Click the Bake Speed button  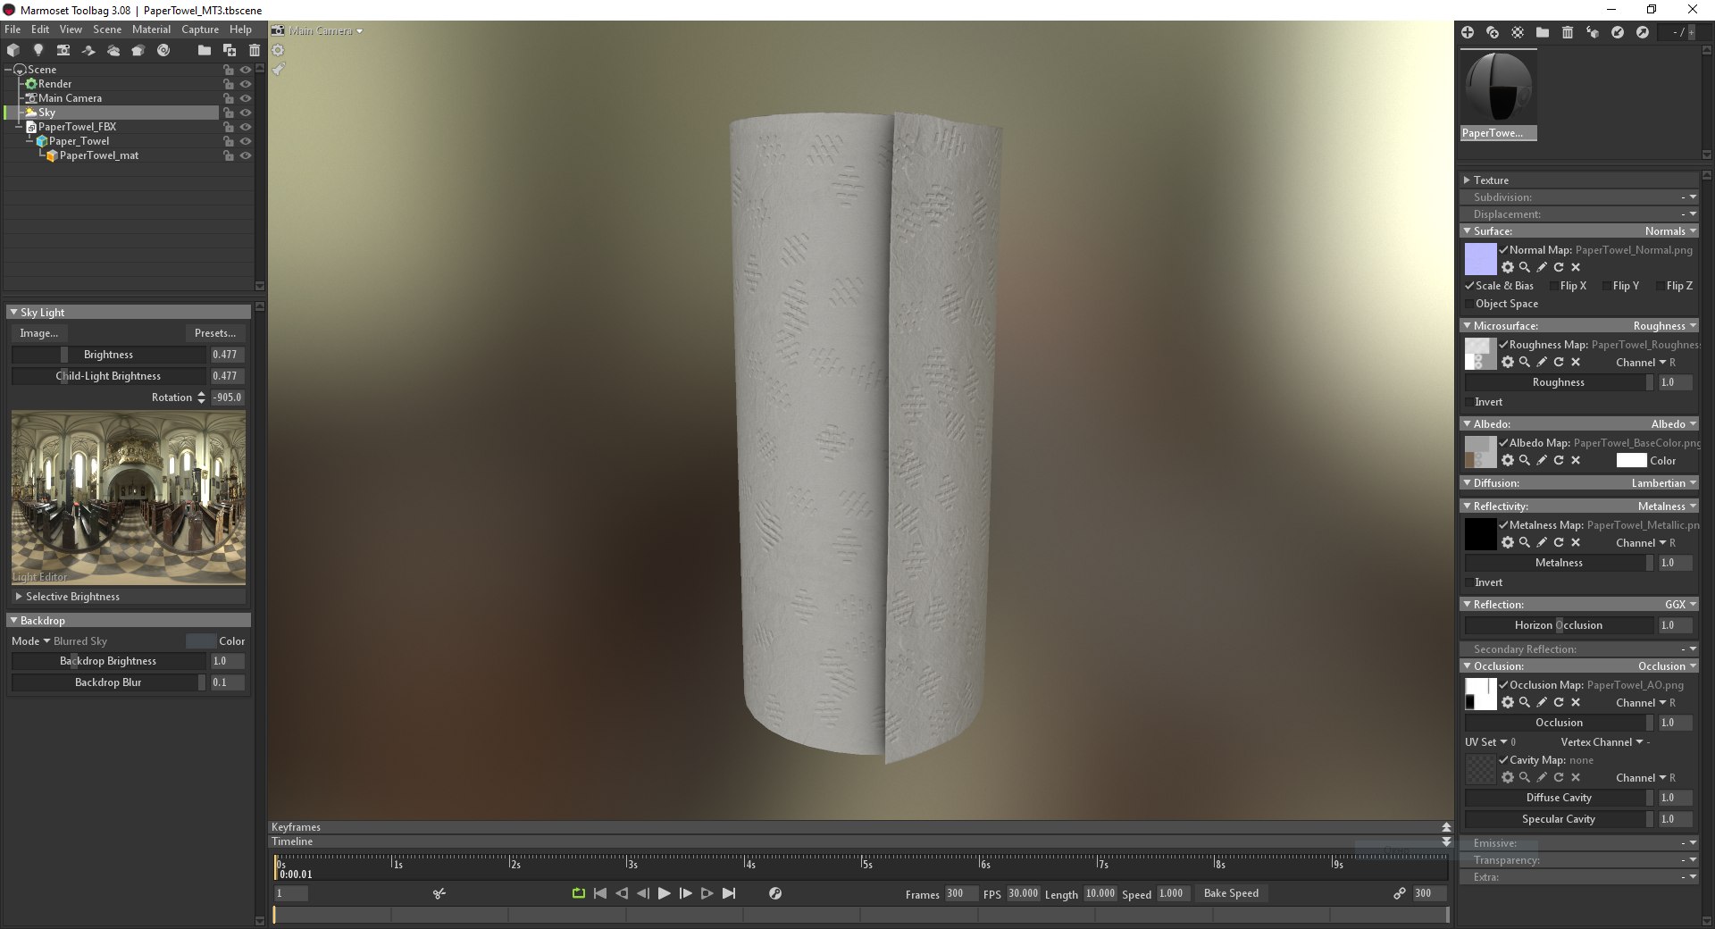[x=1231, y=893]
